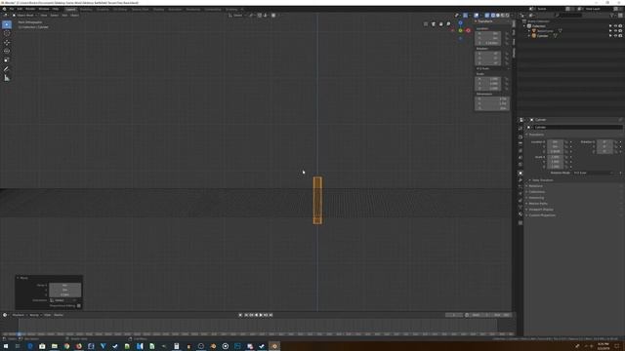
Task: Expand the Relations section
Action: 535,186
